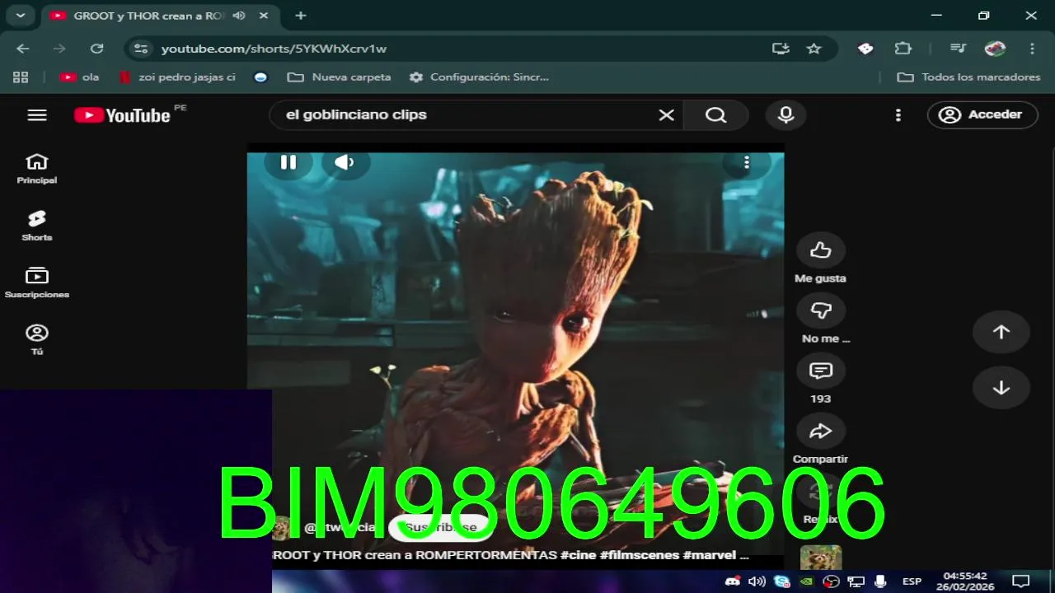Open the short's three-dot options menu
Screen dimensions: 1055x593
[747, 163]
